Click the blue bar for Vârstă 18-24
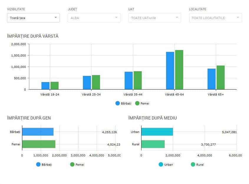 point(45,86)
